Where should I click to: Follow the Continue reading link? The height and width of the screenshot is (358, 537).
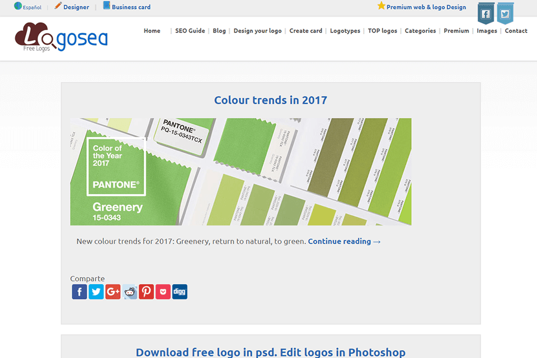(x=344, y=242)
